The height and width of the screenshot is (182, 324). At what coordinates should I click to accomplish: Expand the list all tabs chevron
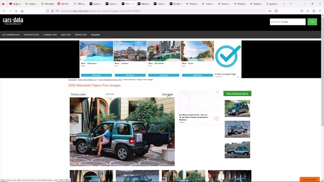pyautogui.click(x=290, y=4)
